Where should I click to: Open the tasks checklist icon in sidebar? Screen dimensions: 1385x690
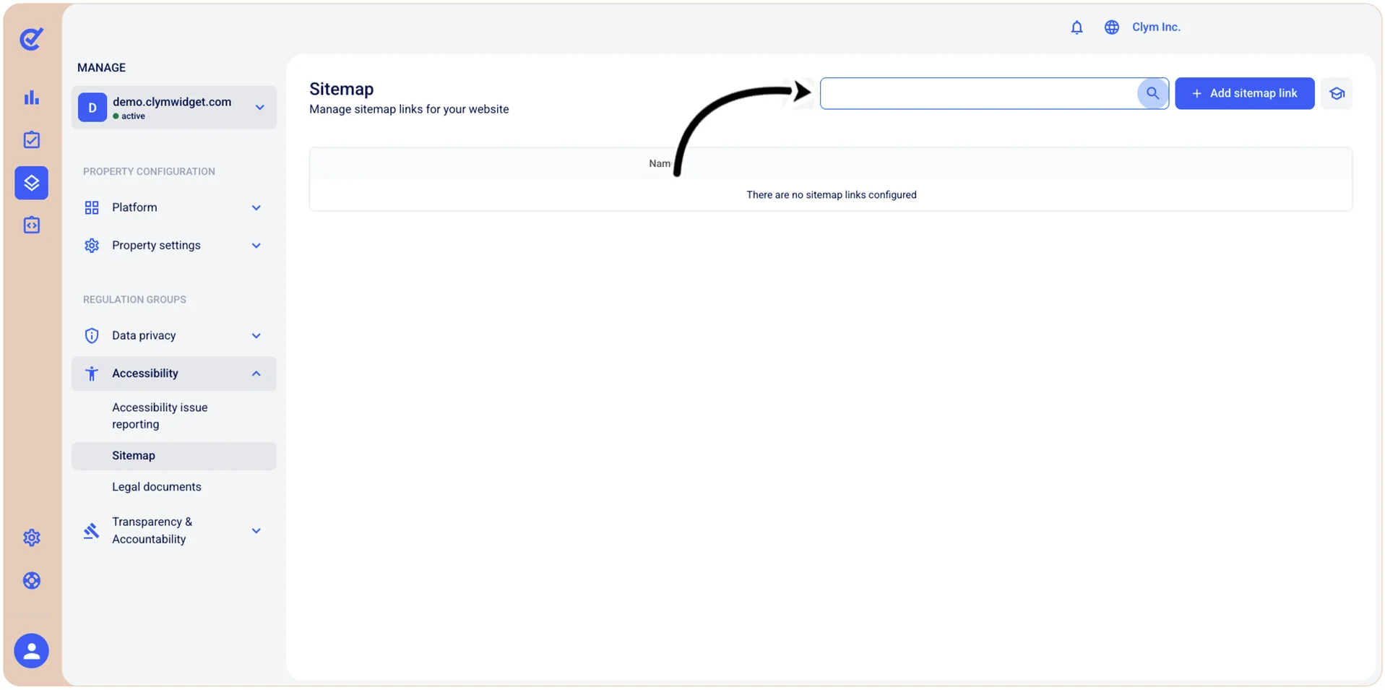[31, 139]
